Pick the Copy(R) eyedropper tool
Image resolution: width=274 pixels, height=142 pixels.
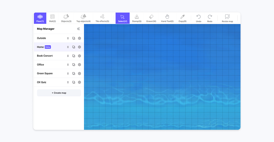tap(182, 18)
